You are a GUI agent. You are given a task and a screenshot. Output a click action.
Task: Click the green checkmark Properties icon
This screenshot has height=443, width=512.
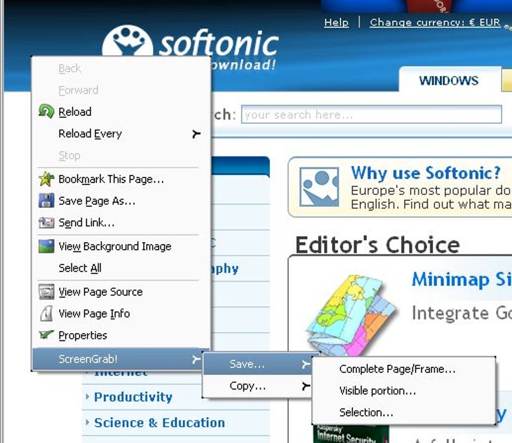click(46, 335)
